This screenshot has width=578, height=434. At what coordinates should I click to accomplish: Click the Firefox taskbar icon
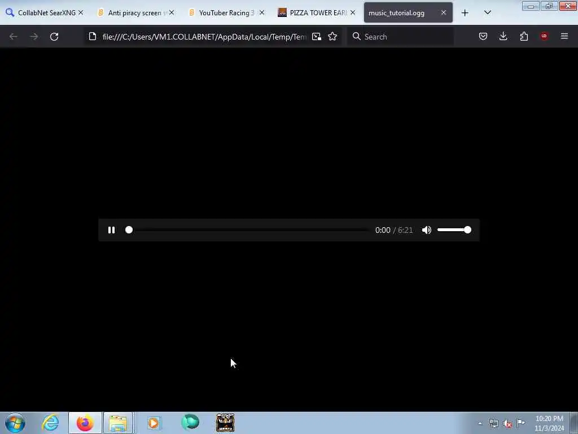tap(85, 423)
